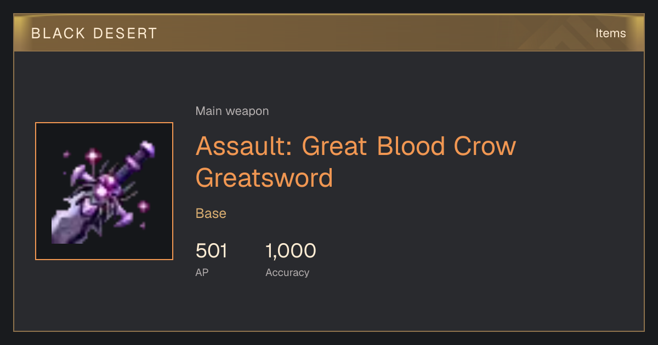Viewport: 658px width, 345px height.
Task: Click the gold header banner bar
Action: [x=329, y=33]
